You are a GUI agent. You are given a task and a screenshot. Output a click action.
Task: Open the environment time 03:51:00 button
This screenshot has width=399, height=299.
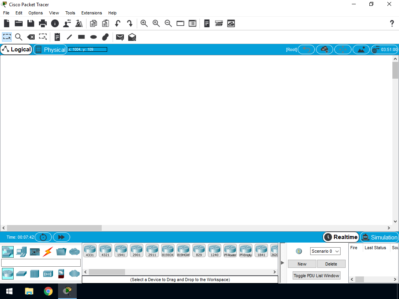(x=385, y=49)
